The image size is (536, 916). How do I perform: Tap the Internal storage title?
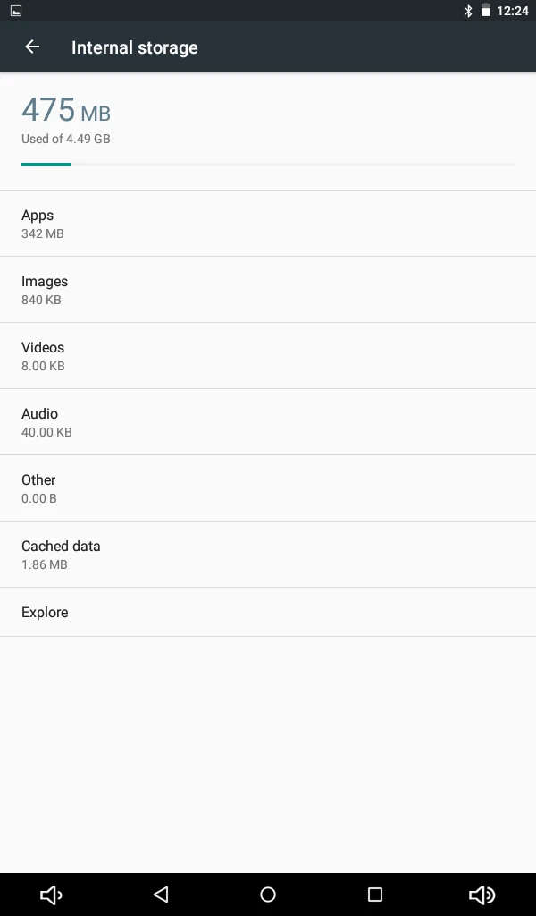point(135,47)
